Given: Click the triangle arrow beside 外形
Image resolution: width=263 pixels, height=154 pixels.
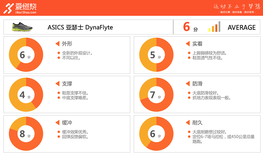Looking at the screenshot, I should pyautogui.click(x=57, y=44).
